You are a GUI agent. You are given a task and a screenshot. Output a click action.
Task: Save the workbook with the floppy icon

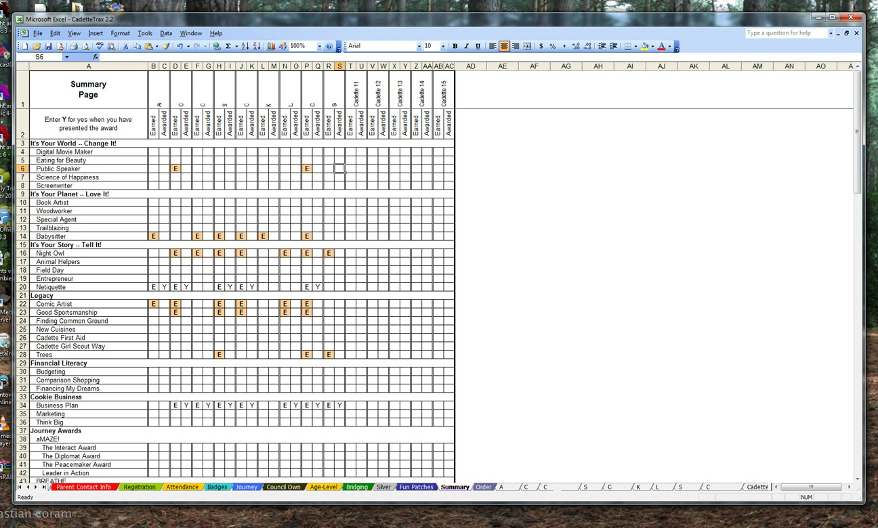[x=48, y=47]
